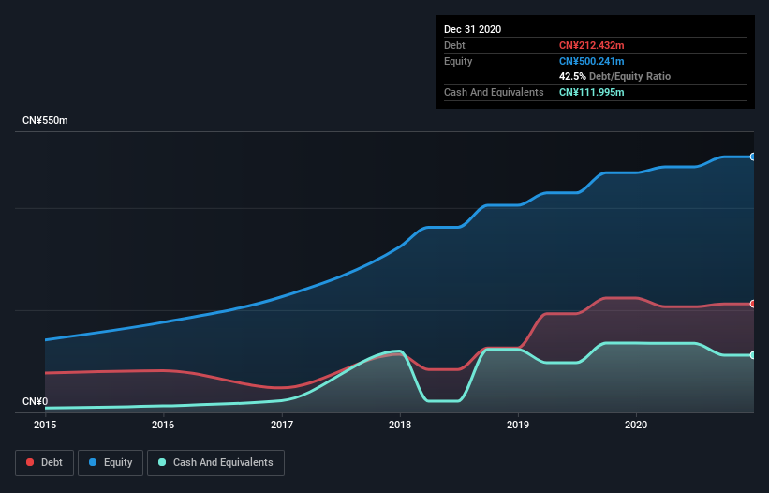The width and height of the screenshot is (769, 493).
Task: Click the Debt value CN¥212.432m
Action: pyautogui.click(x=591, y=45)
